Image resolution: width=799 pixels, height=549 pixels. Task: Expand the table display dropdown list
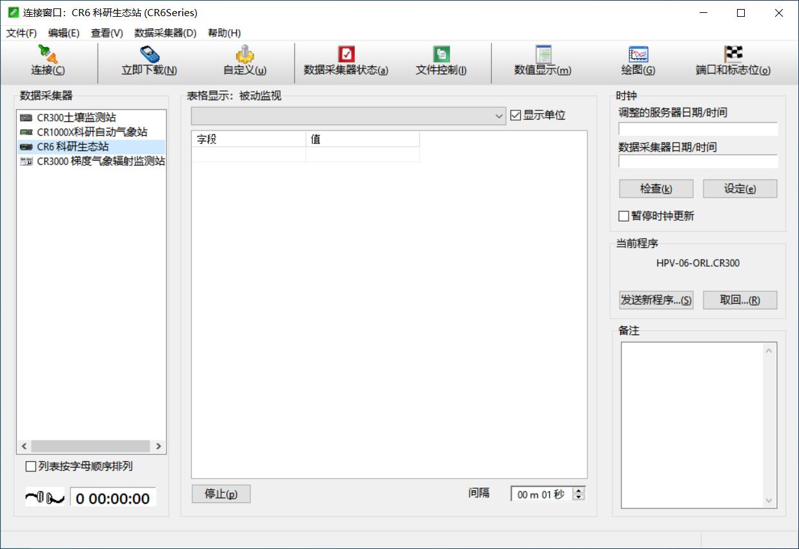[x=499, y=116]
